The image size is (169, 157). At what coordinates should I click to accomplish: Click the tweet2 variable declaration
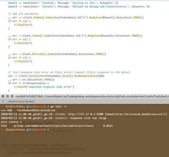pyautogui.click(x=13, y=7)
